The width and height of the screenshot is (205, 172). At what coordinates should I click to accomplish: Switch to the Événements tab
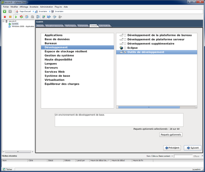point(83,26)
